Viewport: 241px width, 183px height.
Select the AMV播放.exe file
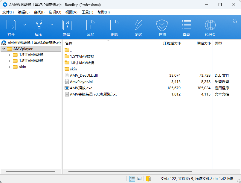click(81, 88)
